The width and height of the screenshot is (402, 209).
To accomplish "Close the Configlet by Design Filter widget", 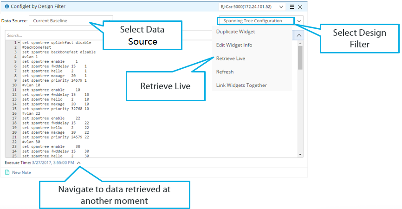I will pos(300,7).
